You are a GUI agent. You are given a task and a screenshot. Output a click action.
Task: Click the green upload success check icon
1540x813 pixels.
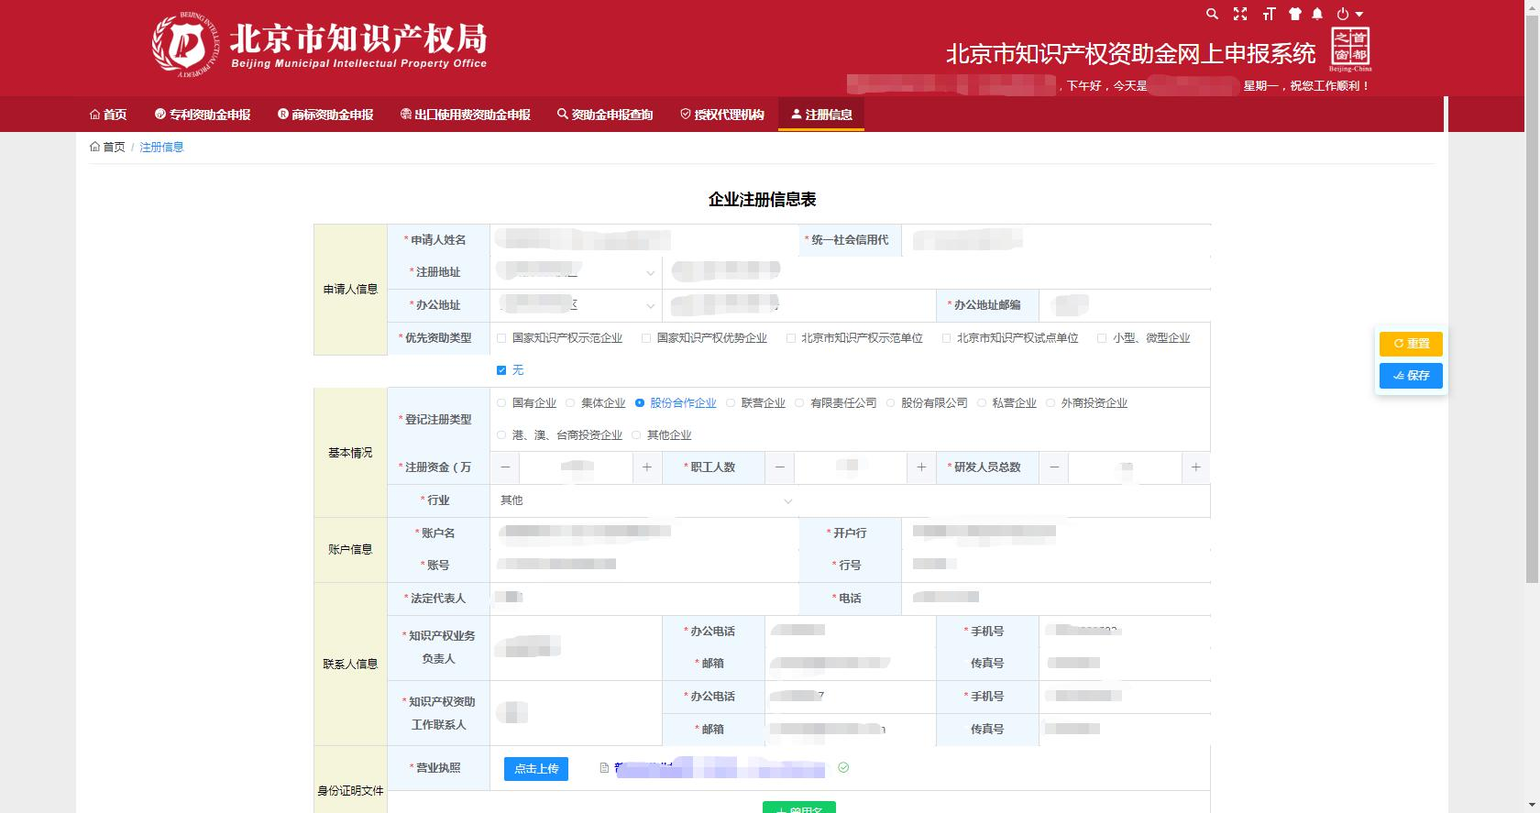click(x=843, y=768)
